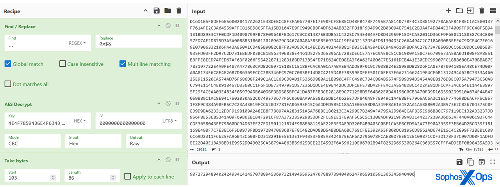Save the recipe with the disk icon
This screenshot has height=187, width=500.
click(x=157, y=11)
